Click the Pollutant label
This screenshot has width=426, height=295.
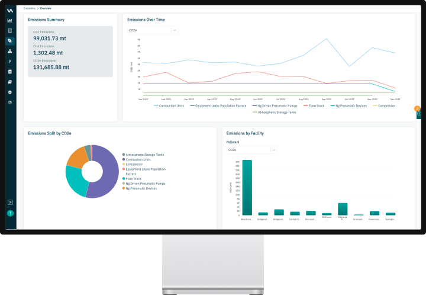[233, 142]
